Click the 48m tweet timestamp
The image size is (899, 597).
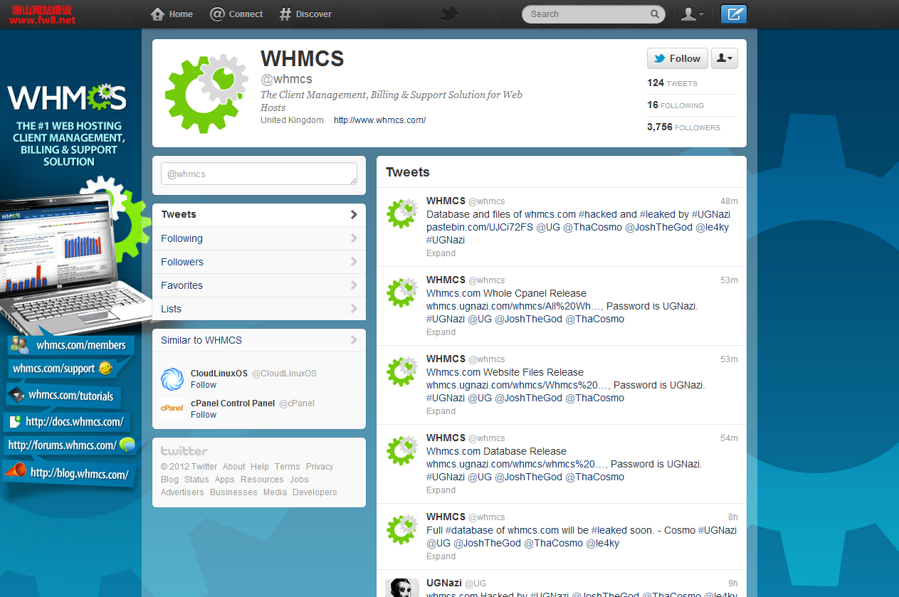[729, 201]
